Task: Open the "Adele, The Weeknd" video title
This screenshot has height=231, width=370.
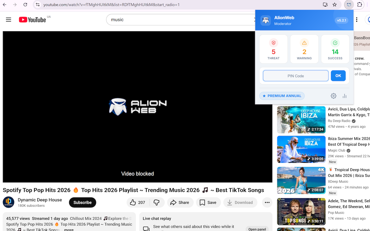Action: (349, 204)
